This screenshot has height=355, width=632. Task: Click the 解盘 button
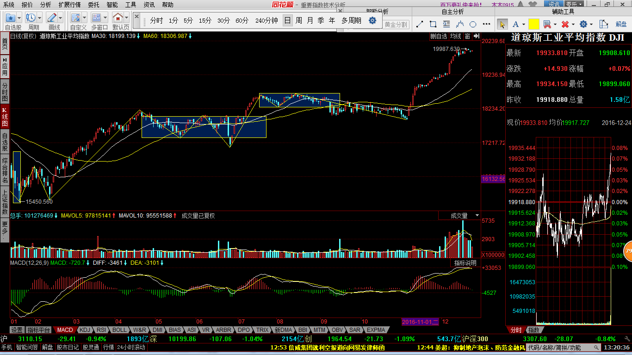point(621,24)
